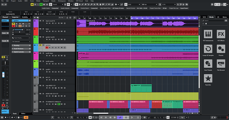
Task: Select the Object Selection arrow tool
Action: [76, 5]
